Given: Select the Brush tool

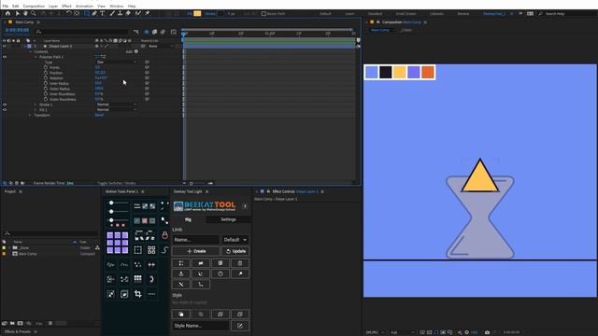Looking at the screenshot, I should [x=112, y=13].
